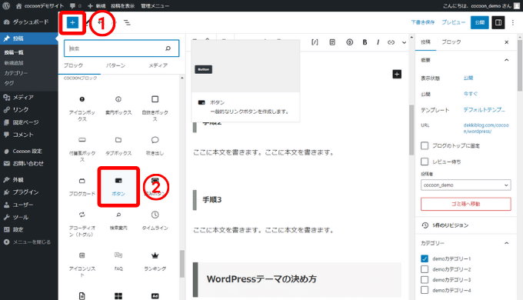Open 今すぐ publish date selector
523x300 pixels.
coord(470,94)
